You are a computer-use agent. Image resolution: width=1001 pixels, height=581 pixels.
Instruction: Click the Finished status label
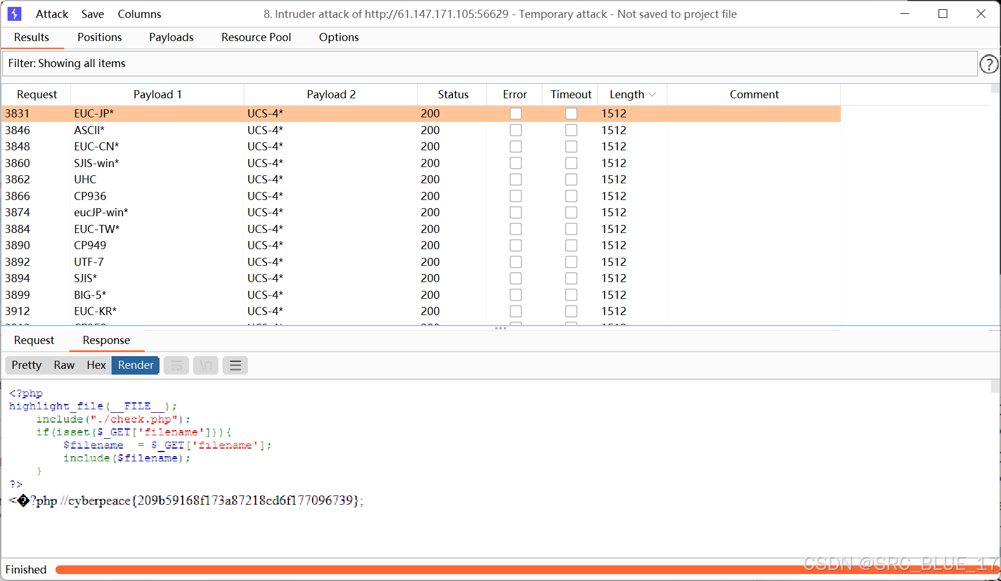tap(26, 570)
